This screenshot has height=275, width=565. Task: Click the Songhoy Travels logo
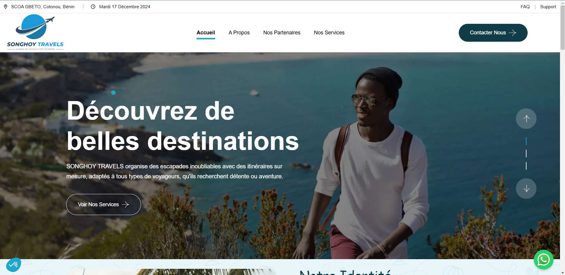click(35, 32)
